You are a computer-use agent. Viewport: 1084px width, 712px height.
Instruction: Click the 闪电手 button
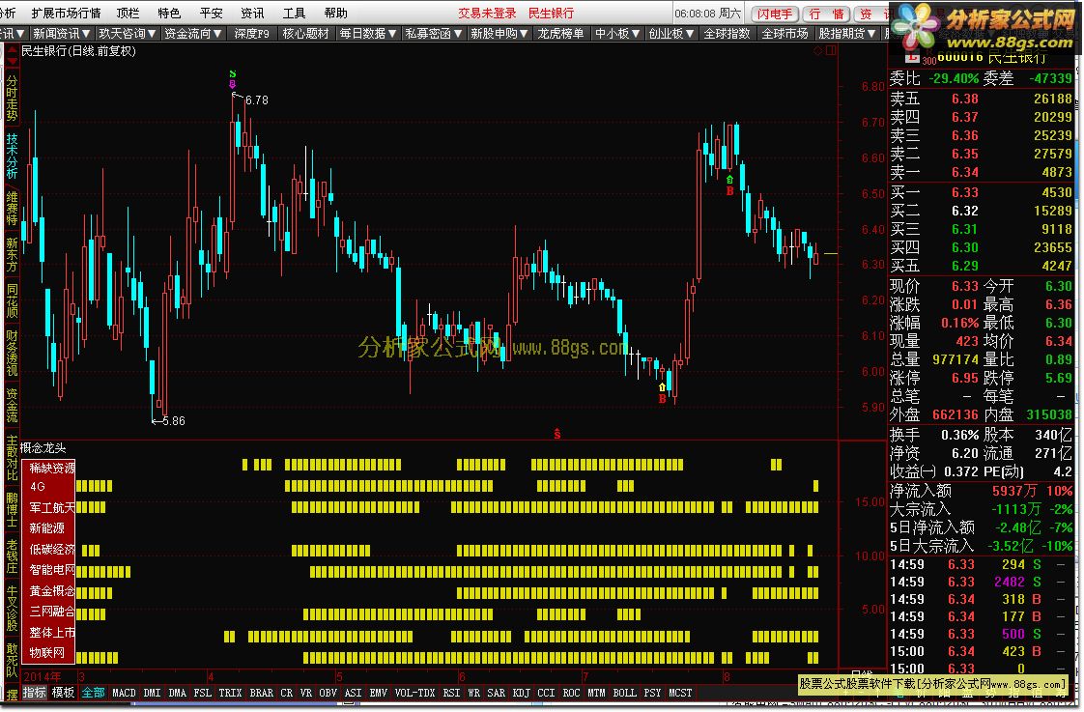pos(775,14)
